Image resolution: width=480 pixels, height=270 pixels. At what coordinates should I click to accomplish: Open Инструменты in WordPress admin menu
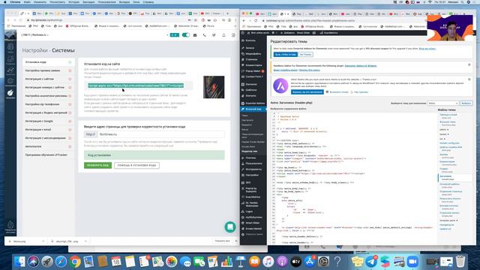click(x=253, y=169)
